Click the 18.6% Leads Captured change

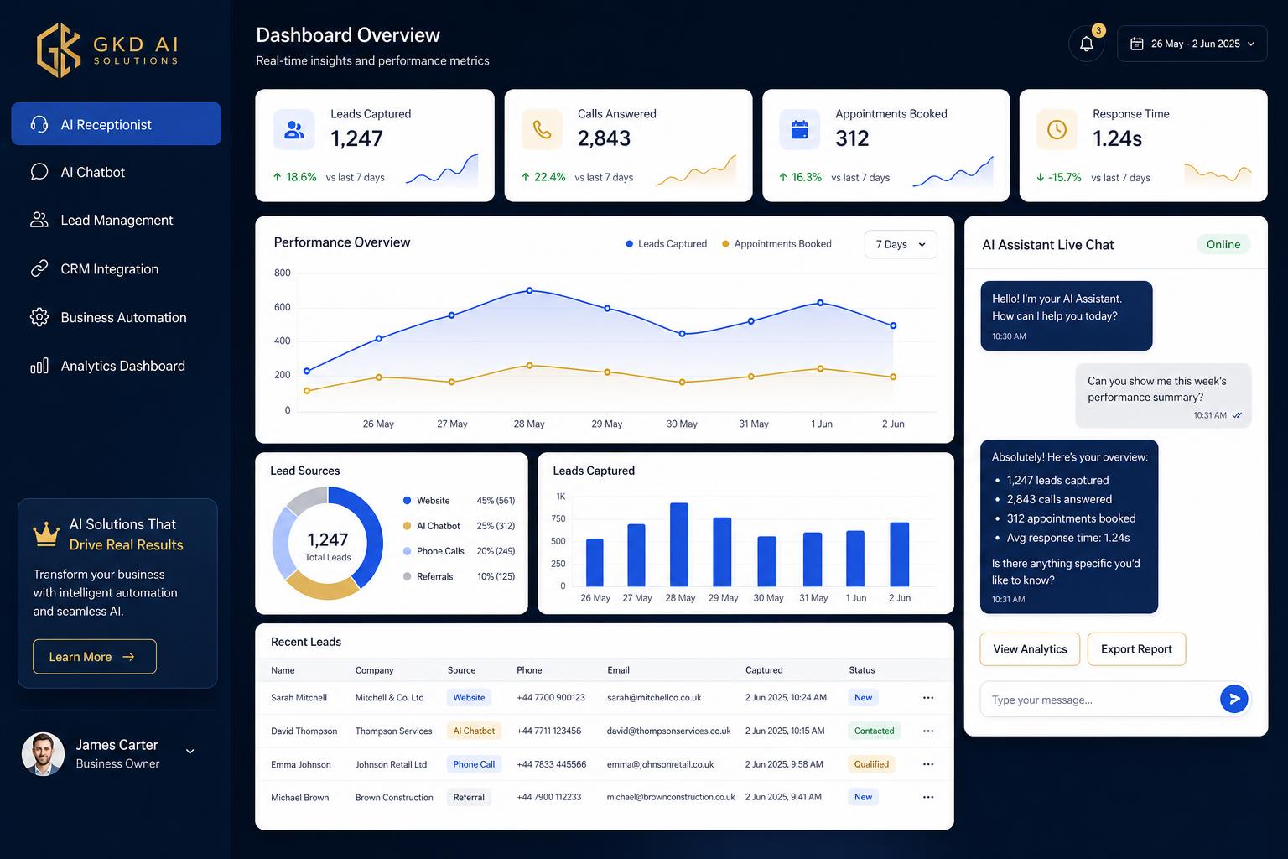(x=294, y=177)
